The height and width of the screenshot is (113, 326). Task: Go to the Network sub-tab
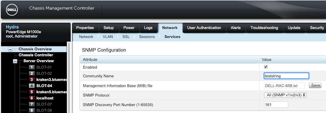86,37
